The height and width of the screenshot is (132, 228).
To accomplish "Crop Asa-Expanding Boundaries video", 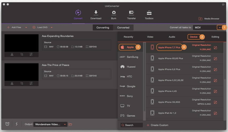I will (22, 54).
